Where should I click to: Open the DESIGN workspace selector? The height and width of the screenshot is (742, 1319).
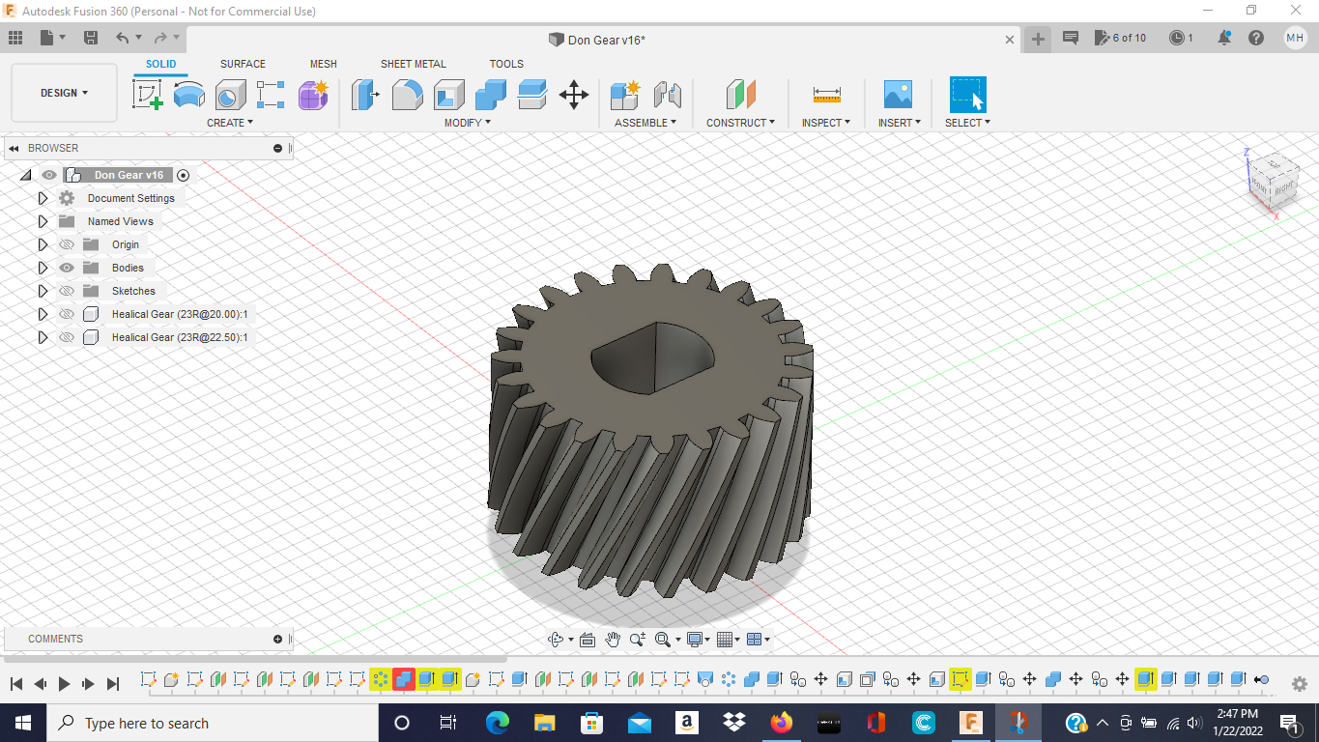(64, 92)
